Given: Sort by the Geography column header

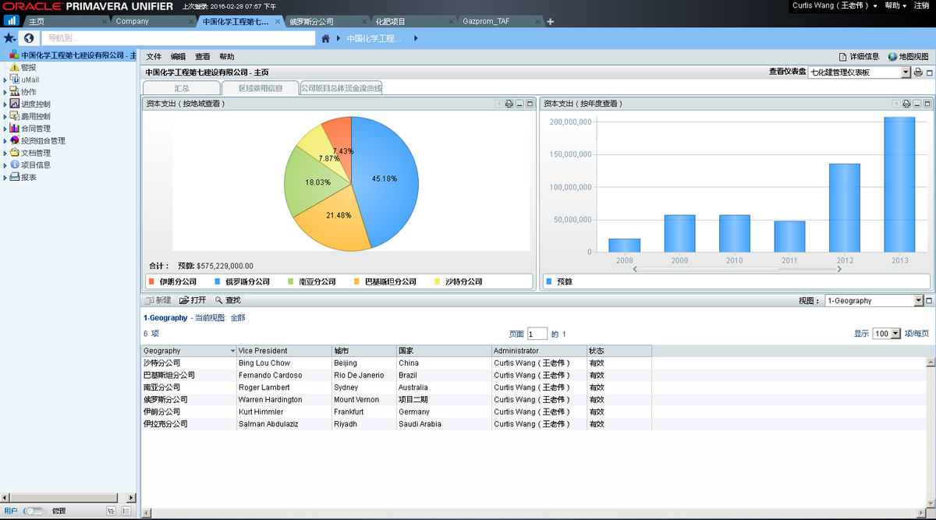Looking at the screenshot, I should [x=189, y=351].
